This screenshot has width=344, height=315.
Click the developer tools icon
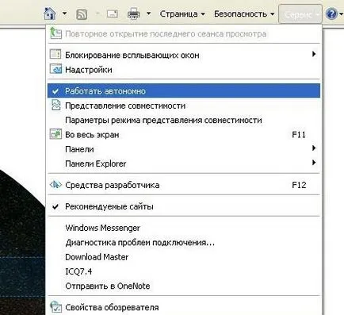(55, 185)
